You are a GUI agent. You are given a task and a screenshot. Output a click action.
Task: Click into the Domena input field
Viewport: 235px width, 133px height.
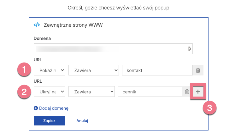(x=110, y=48)
